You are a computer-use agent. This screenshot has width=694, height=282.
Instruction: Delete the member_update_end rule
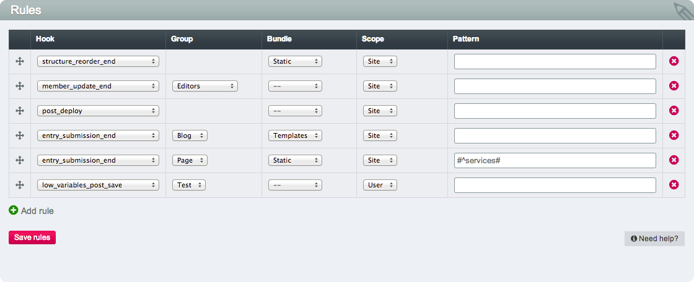click(674, 86)
